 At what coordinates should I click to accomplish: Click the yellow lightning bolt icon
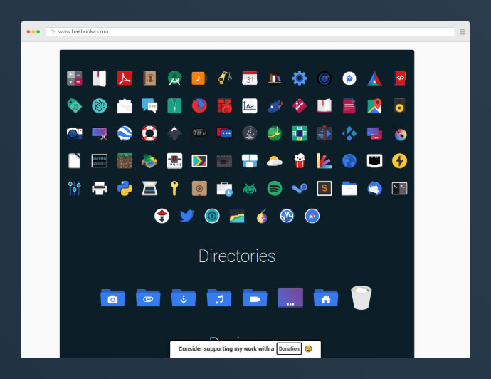(x=400, y=161)
